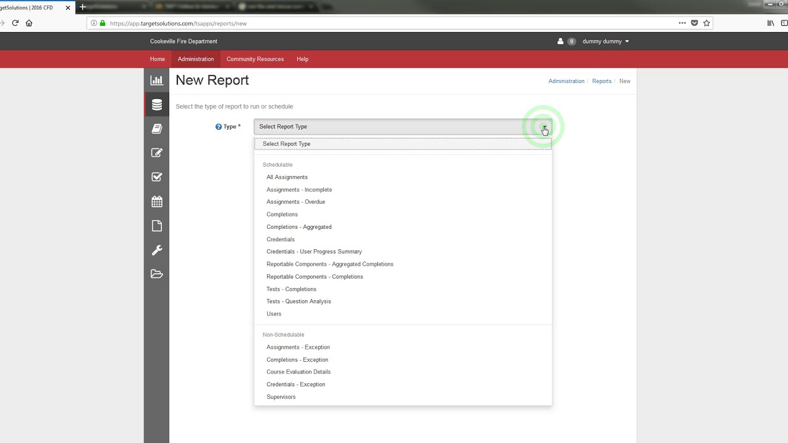Open the checkmark box sidebar icon
Image resolution: width=788 pixels, height=443 pixels.
tap(156, 177)
